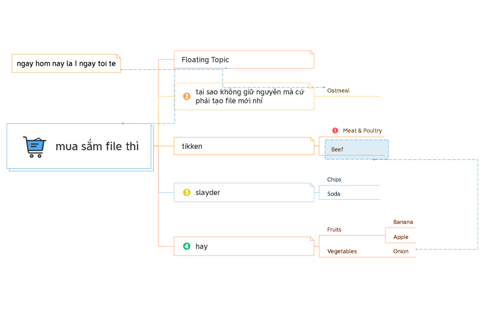Viewport: 500px width, 310px height.
Task: Click the green priority 4 marker on hay
Action: [187, 247]
